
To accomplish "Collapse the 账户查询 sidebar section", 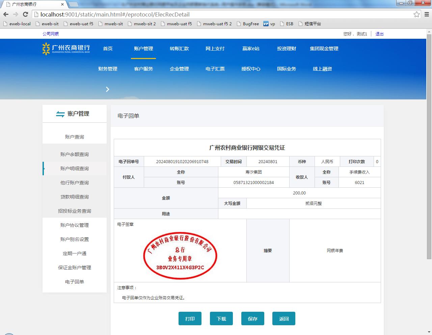I will click(x=75, y=137).
